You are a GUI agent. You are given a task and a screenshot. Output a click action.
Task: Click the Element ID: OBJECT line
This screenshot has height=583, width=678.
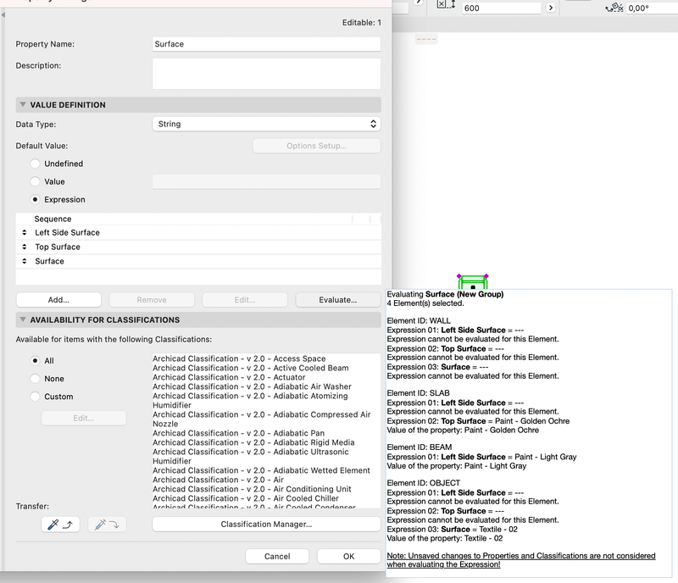pos(423,483)
